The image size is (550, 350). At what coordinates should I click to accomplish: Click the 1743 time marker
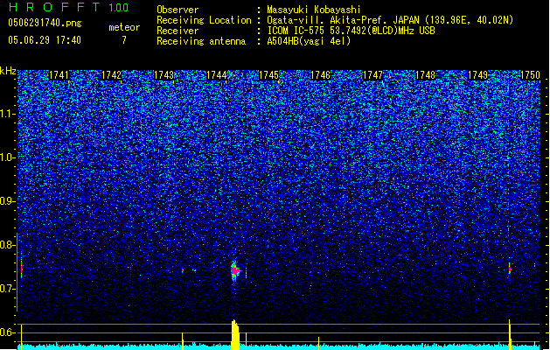(x=164, y=75)
